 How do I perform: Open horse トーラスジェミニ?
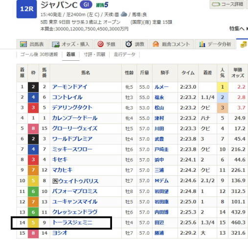[x=72, y=222]
